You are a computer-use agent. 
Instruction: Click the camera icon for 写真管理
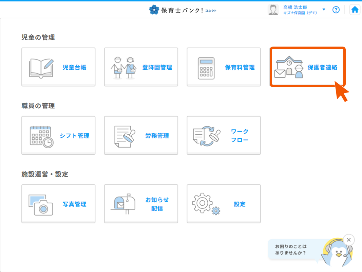[x=41, y=205]
